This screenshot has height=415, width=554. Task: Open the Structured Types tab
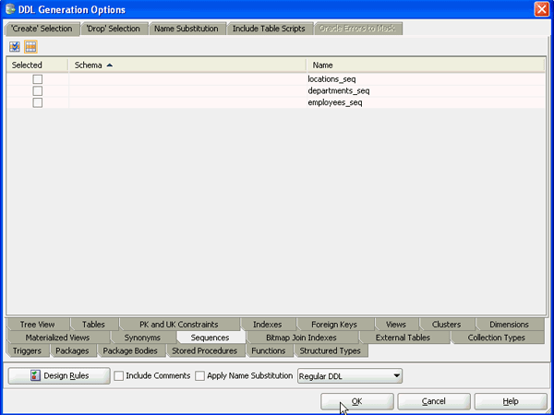point(331,350)
